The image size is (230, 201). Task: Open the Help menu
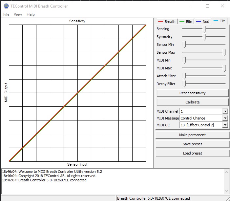pos(31,14)
